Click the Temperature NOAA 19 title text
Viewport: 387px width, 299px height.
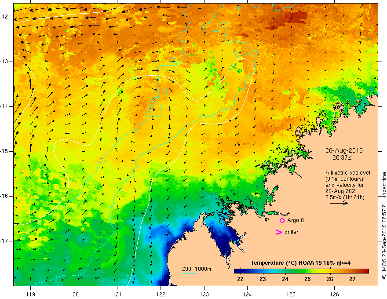[x=301, y=263]
